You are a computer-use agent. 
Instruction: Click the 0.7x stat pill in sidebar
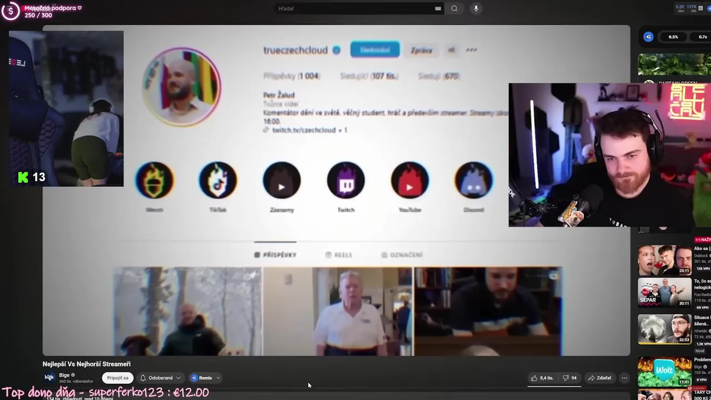click(702, 37)
